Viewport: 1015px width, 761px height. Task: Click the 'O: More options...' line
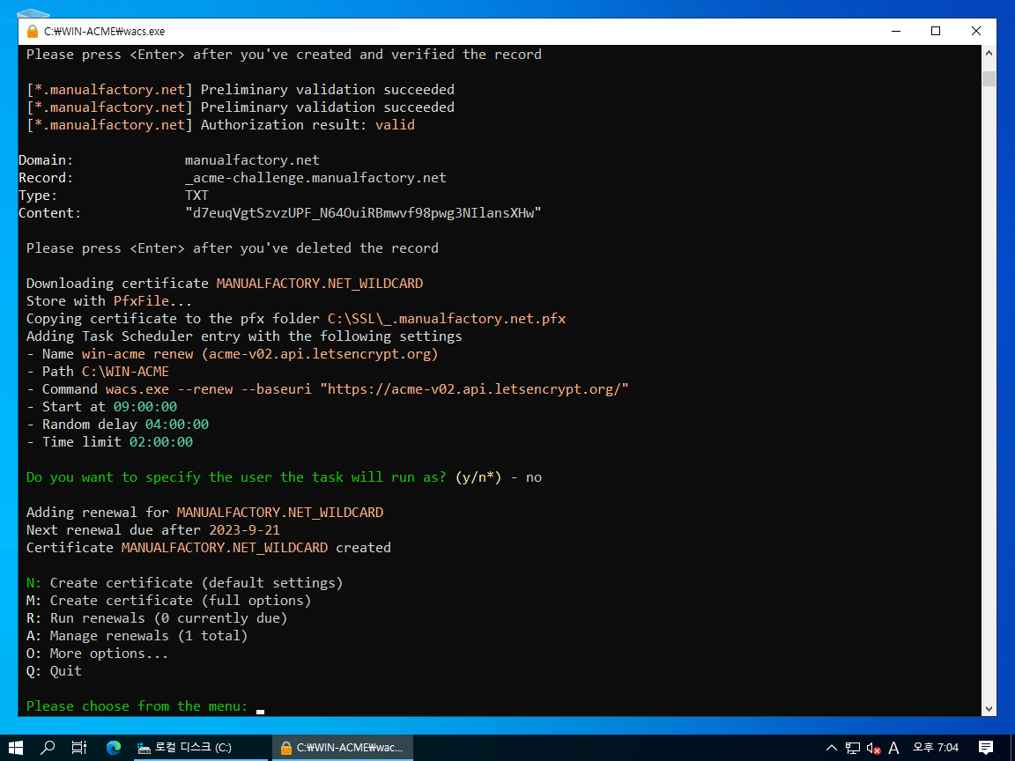(x=97, y=654)
